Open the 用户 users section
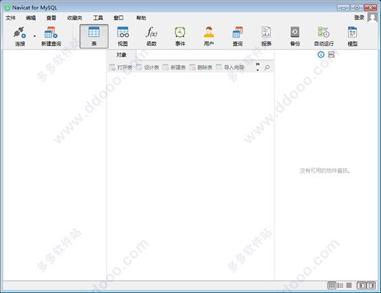The height and width of the screenshot is (293, 381). point(209,36)
